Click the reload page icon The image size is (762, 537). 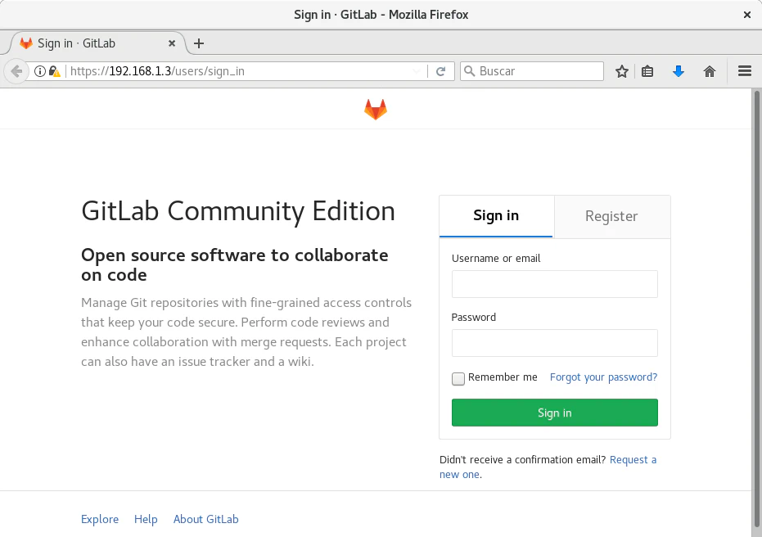(440, 71)
